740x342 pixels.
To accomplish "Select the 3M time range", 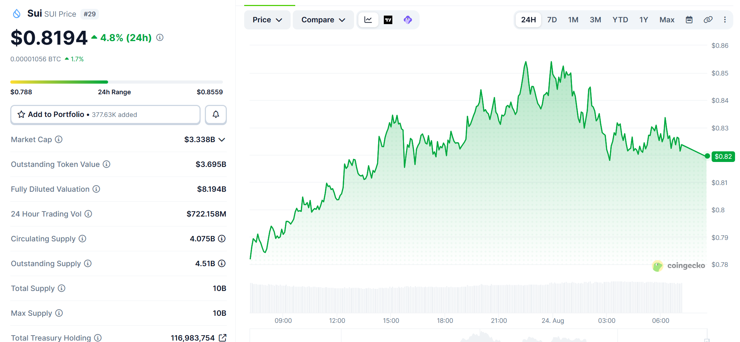I will [595, 20].
